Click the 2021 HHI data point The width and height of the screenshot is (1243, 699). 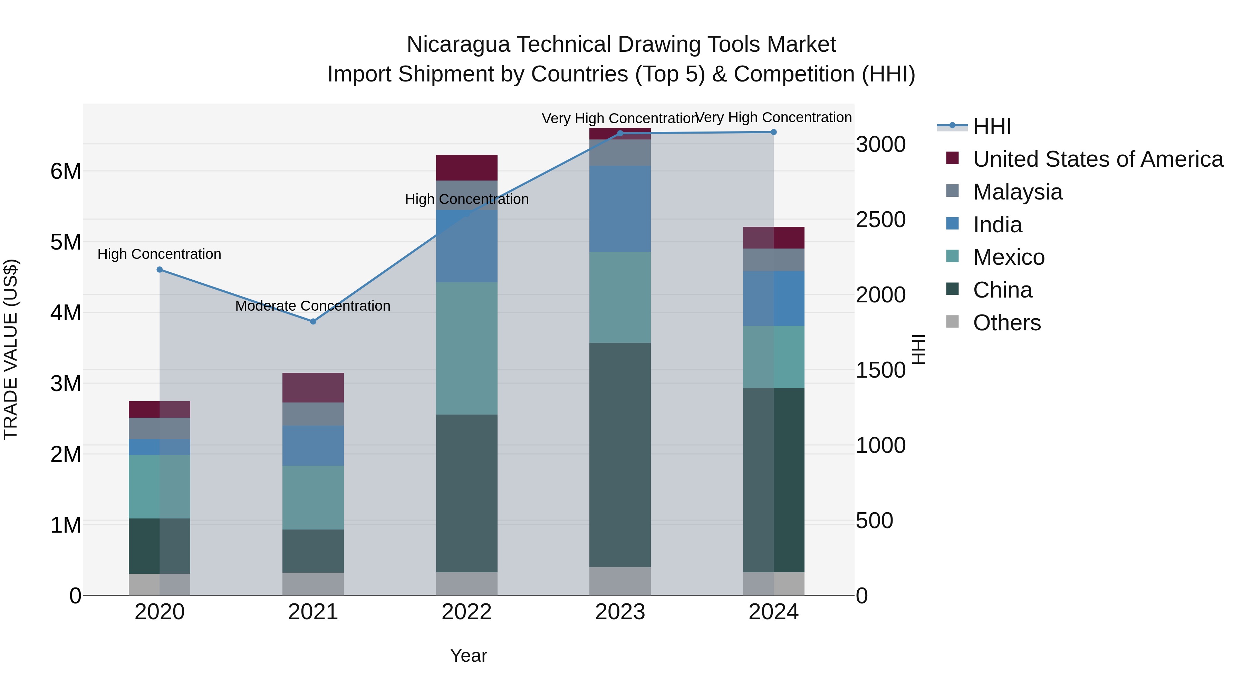pyautogui.click(x=313, y=321)
